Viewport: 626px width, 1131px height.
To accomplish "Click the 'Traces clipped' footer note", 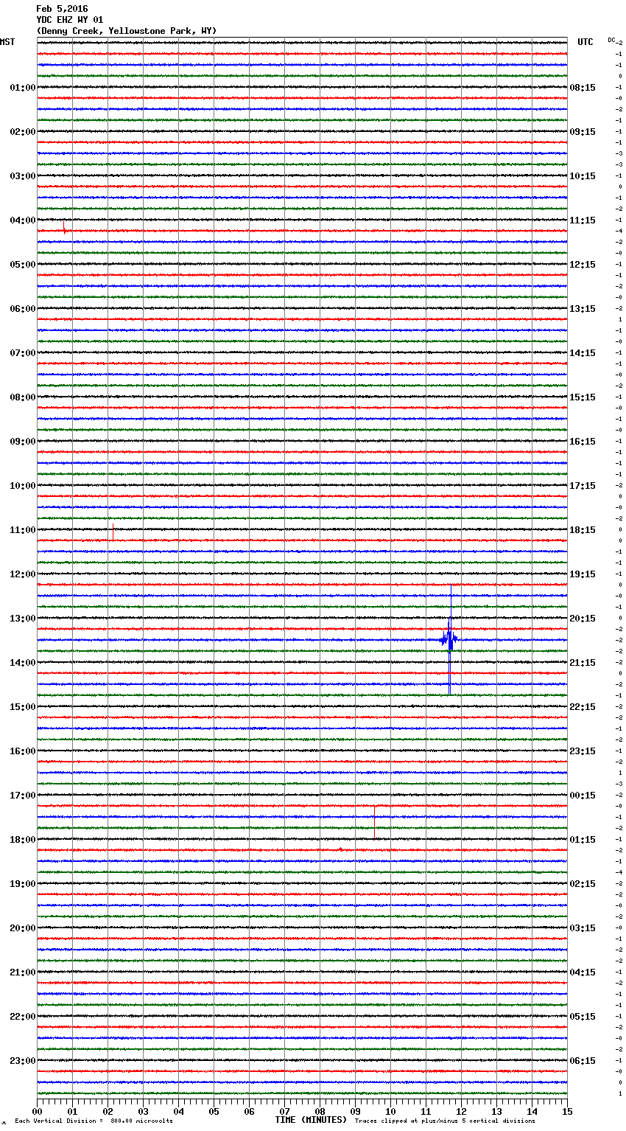I will click(x=445, y=1121).
